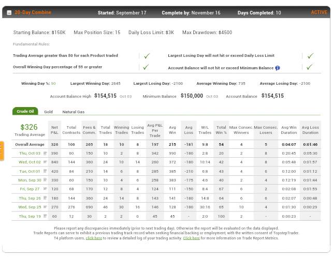Open note icon for Wed, Sep 25
The width and height of the screenshot is (332, 257).
(45, 207)
